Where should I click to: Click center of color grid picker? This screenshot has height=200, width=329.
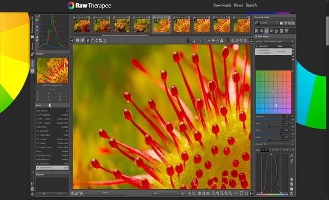(x=273, y=92)
